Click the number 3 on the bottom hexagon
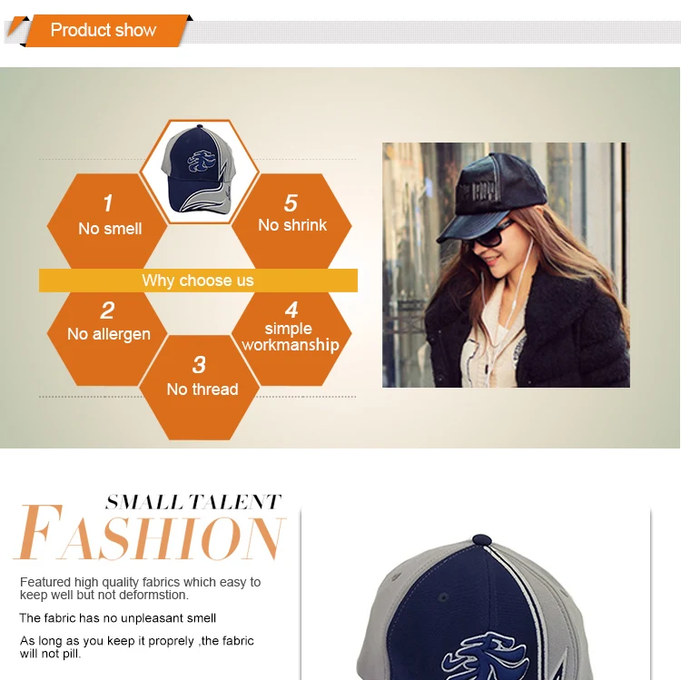Screen dimensions: 681x680 (199, 365)
